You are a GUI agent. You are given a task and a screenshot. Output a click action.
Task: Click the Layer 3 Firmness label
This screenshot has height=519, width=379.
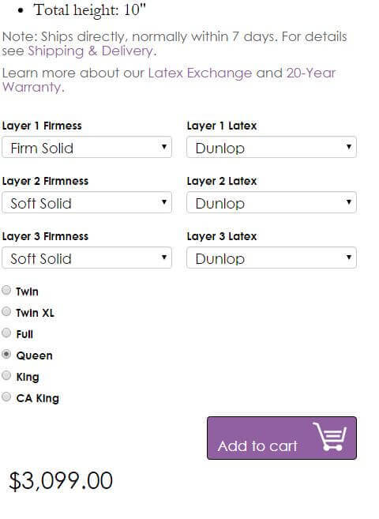(x=45, y=236)
